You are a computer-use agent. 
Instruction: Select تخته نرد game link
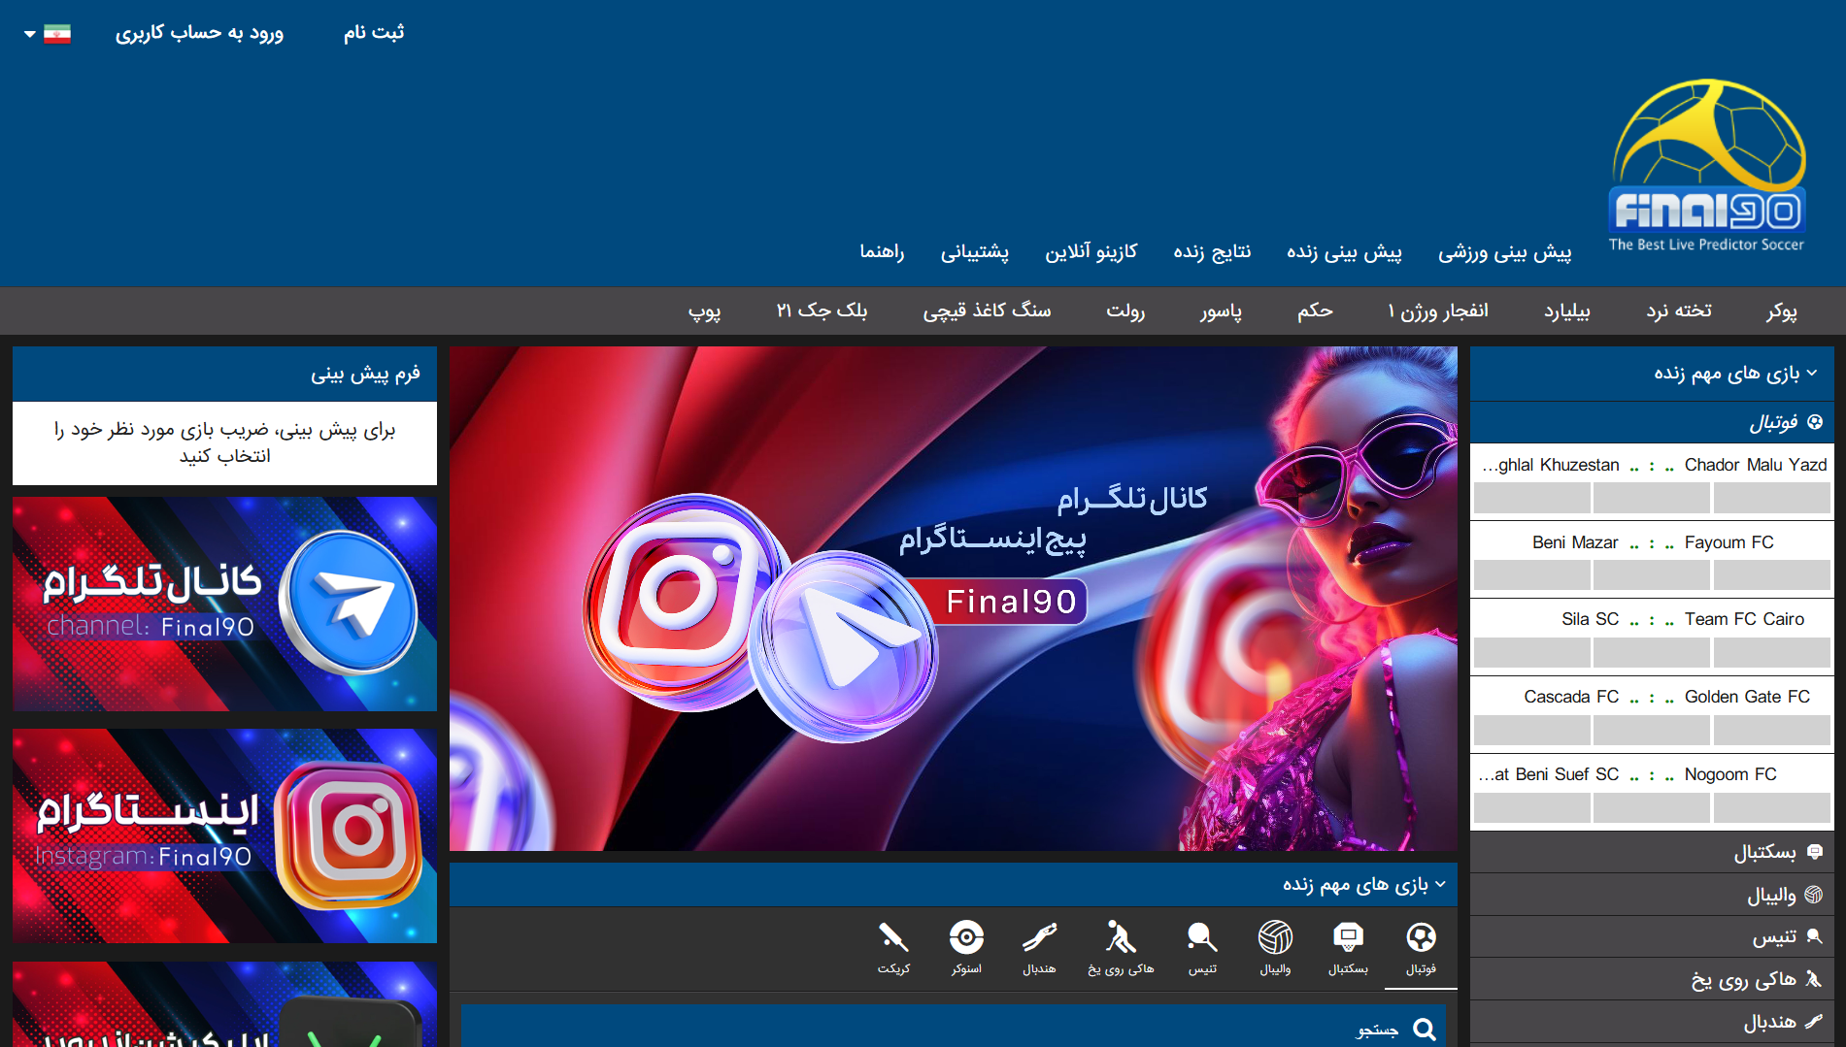point(1679,311)
